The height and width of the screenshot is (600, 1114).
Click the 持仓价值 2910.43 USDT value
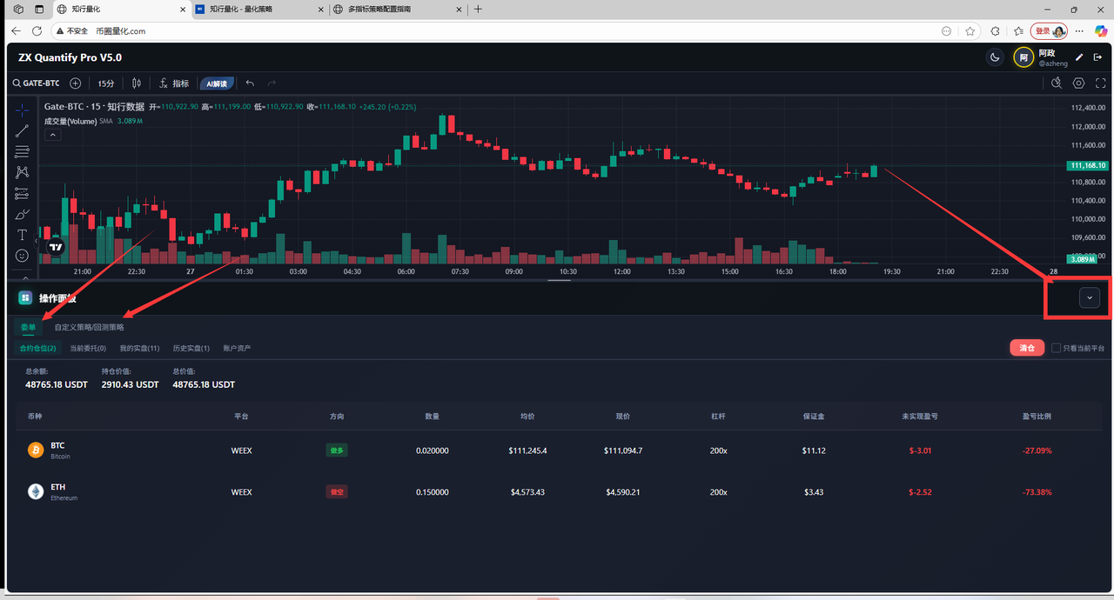(130, 384)
